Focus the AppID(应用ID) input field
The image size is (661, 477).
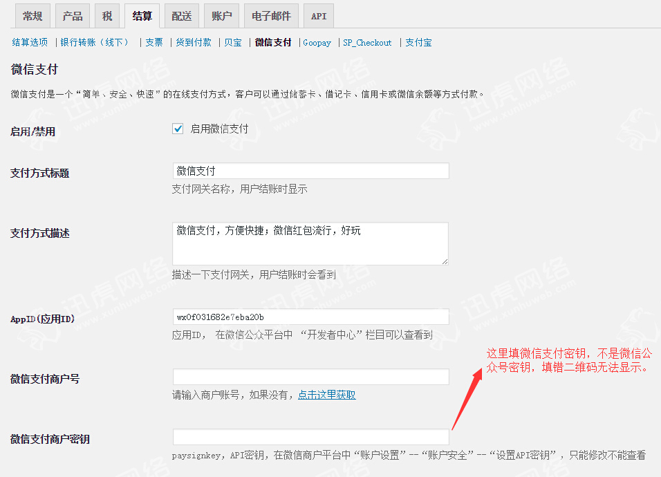[x=310, y=317]
